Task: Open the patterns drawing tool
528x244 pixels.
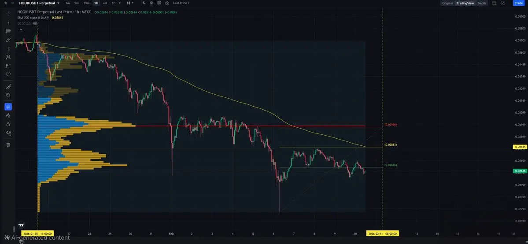Action: point(8,57)
